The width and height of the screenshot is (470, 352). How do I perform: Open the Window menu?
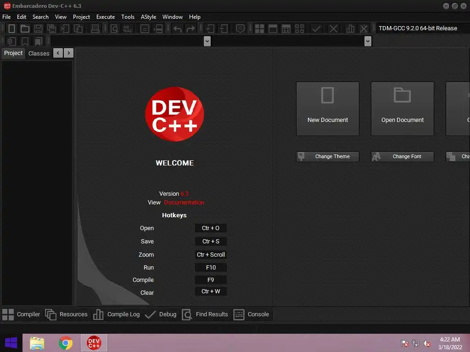[173, 17]
